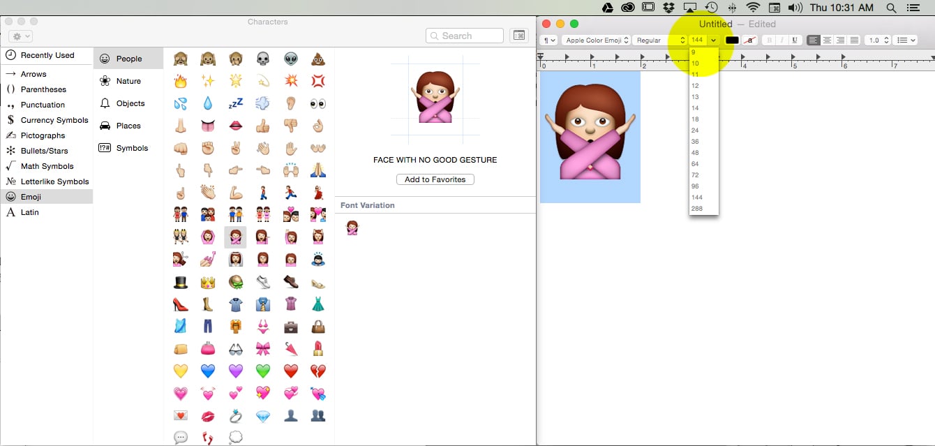The image size is (935, 446).
Task: Enable center text alignment
Action: (x=827, y=40)
